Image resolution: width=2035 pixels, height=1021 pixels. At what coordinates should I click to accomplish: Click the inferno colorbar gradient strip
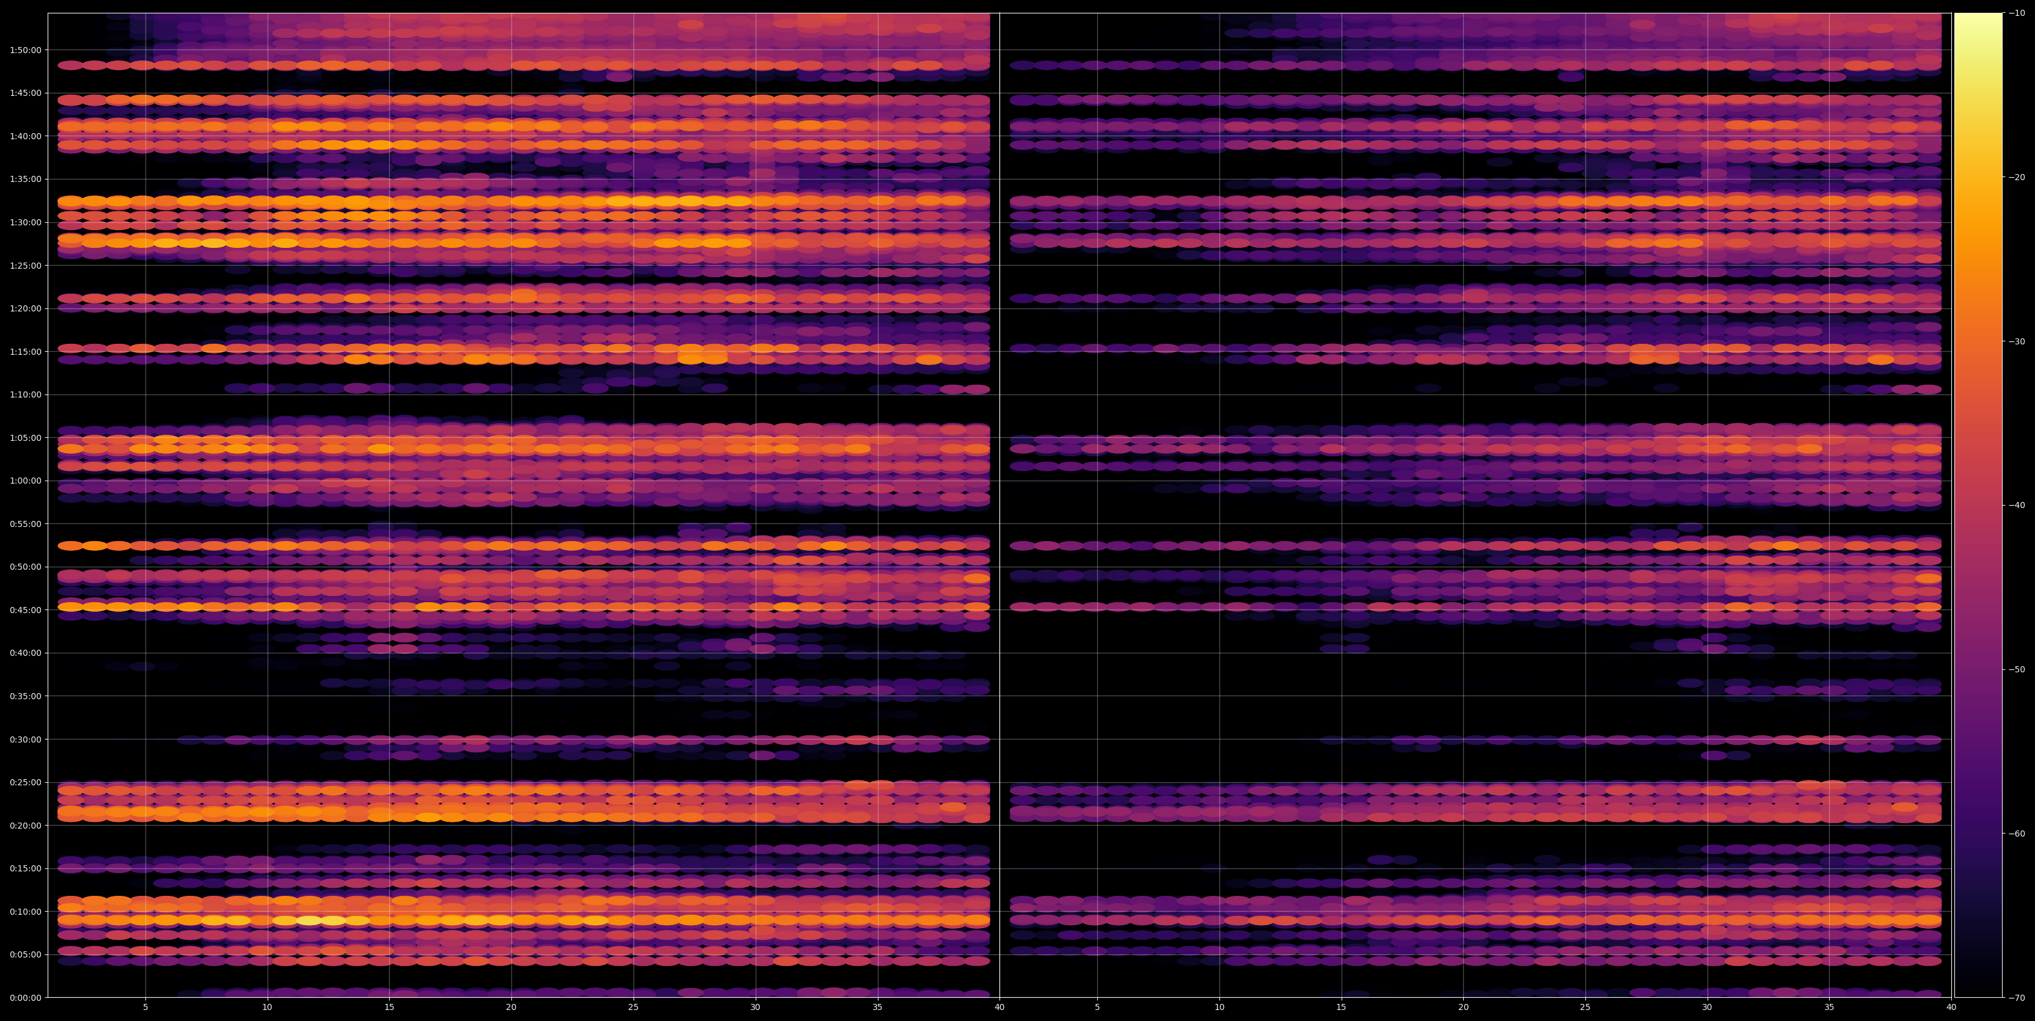(x=1978, y=506)
